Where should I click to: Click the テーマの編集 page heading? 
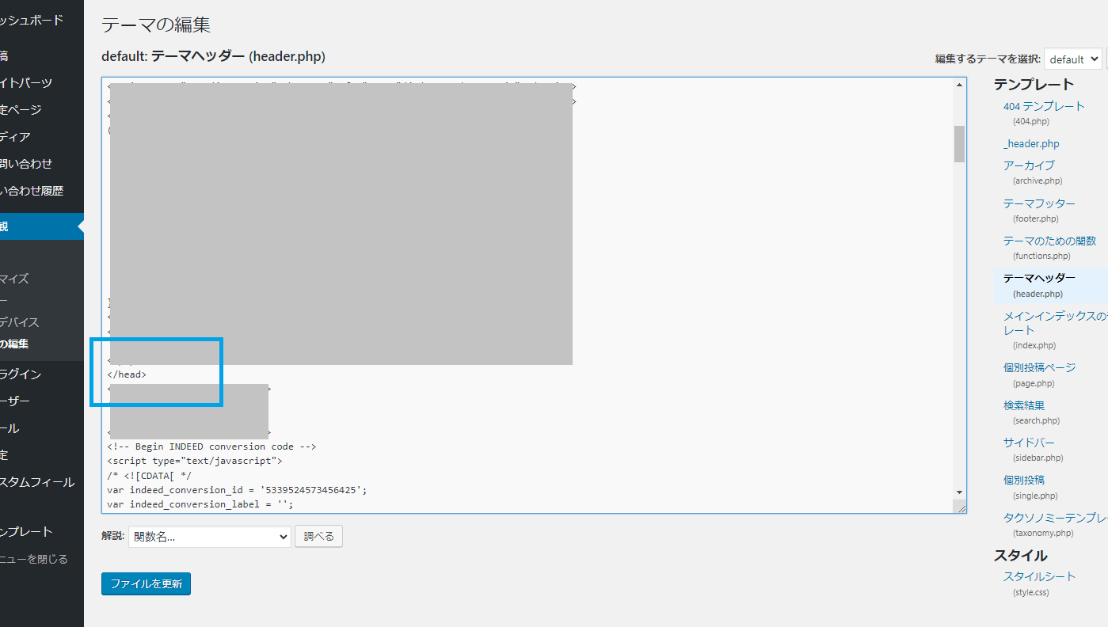coord(156,25)
